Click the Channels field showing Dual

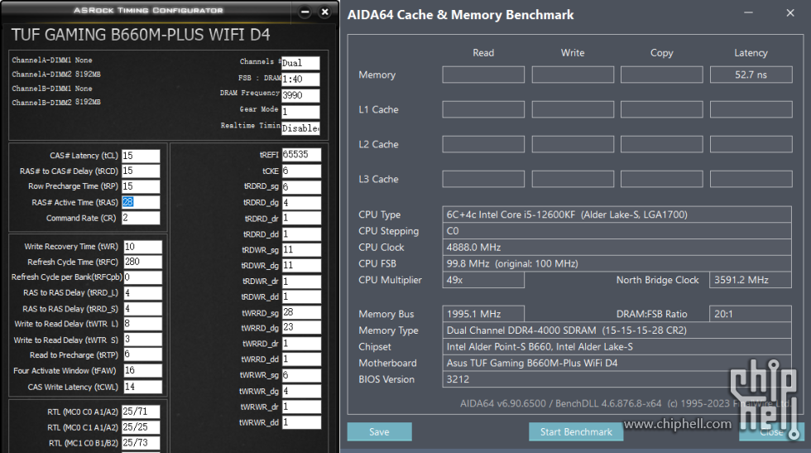pyautogui.click(x=300, y=63)
